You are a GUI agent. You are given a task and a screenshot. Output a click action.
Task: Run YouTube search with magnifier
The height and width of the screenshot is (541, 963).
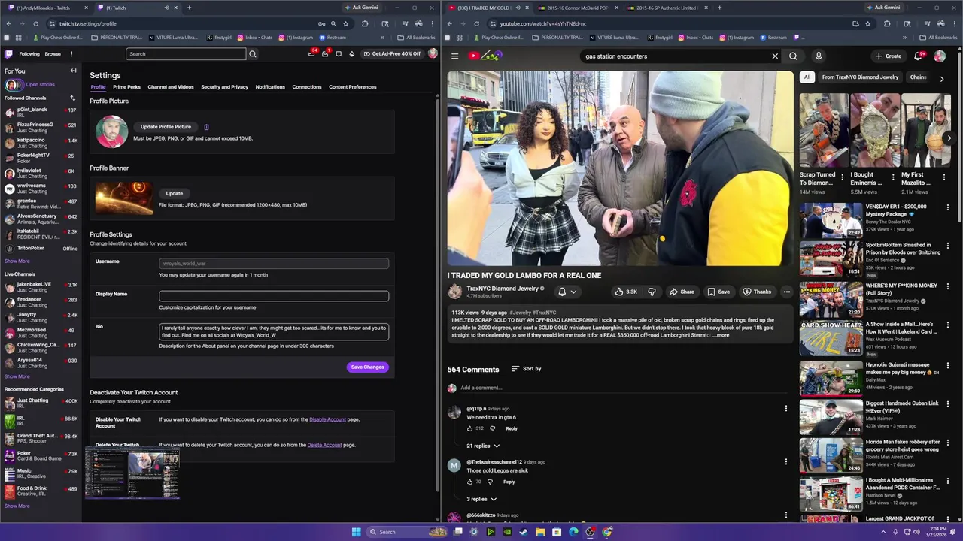(x=793, y=56)
